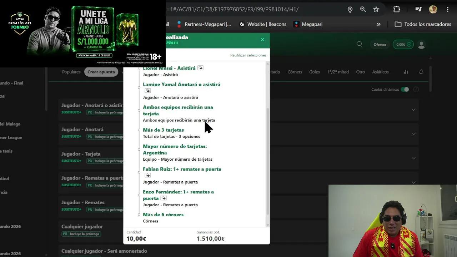
Task: Toggle the Cuotas dinámicas switch
Action: 405,89
